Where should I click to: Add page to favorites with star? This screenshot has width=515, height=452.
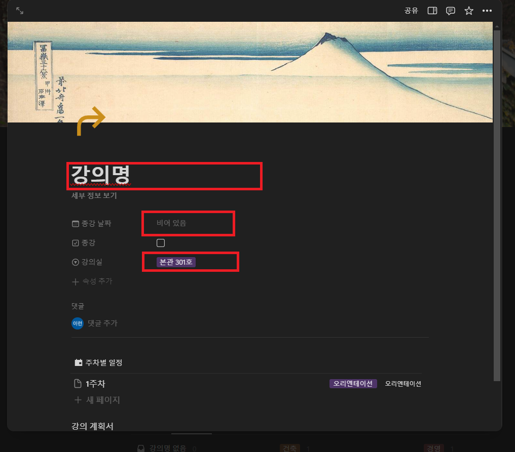(469, 11)
